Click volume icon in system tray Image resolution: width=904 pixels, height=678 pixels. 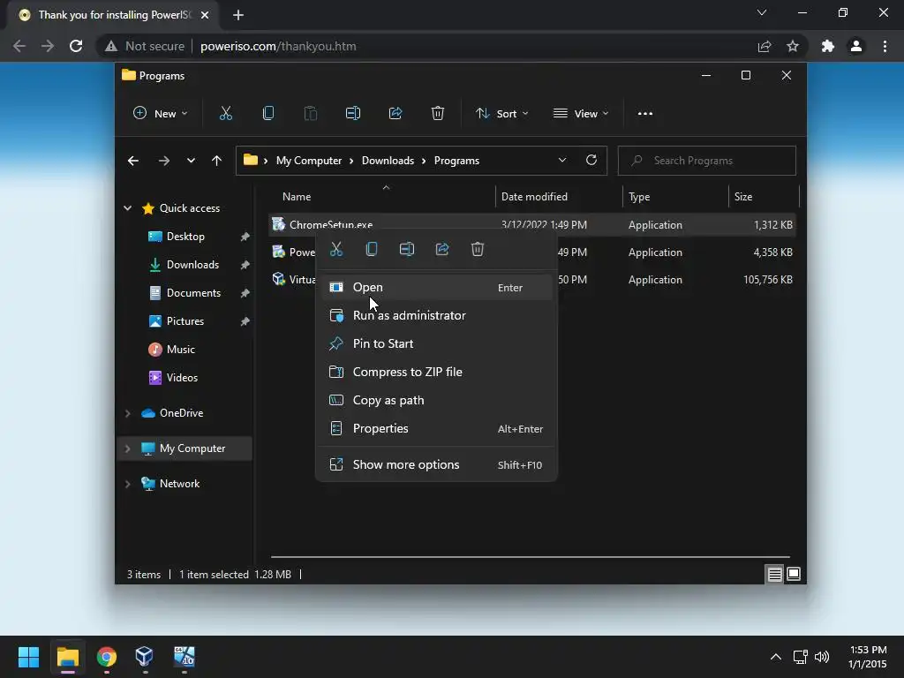point(822,657)
